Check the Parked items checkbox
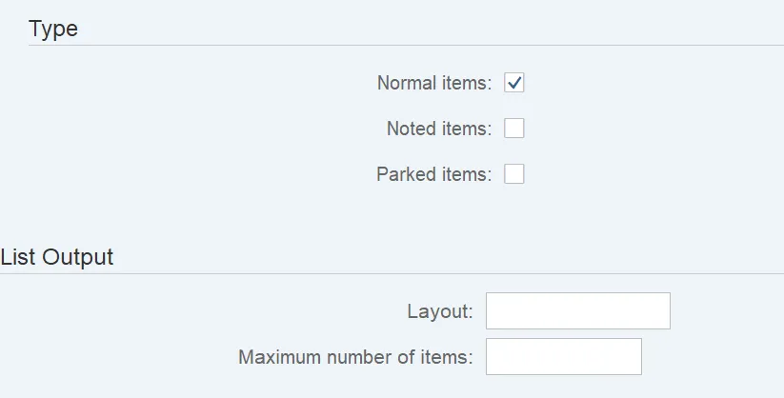Viewport: 784px width, 398px height. (514, 174)
